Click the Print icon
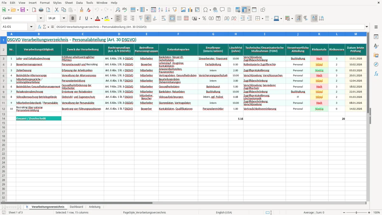382x215 pixels. point(41,10)
